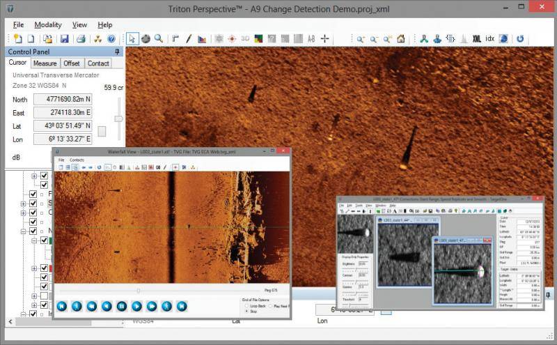Screen dimensions: 557x345
Task: Uncheck the tree checkbox beside the green swatch
Action: click(44, 240)
